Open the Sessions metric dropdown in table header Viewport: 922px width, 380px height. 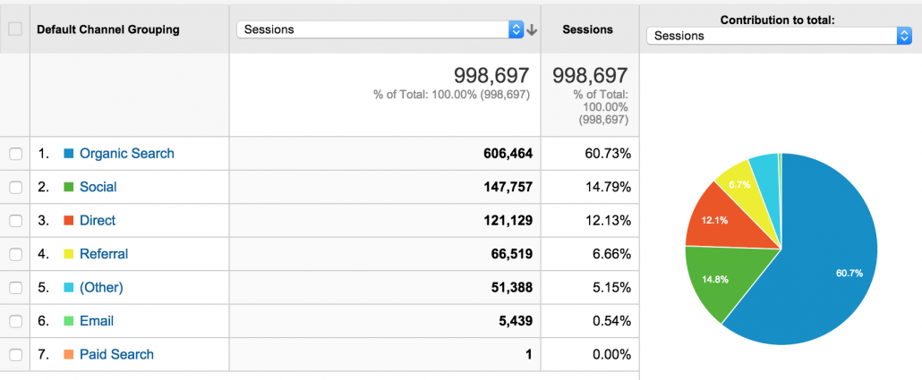(x=380, y=30)
